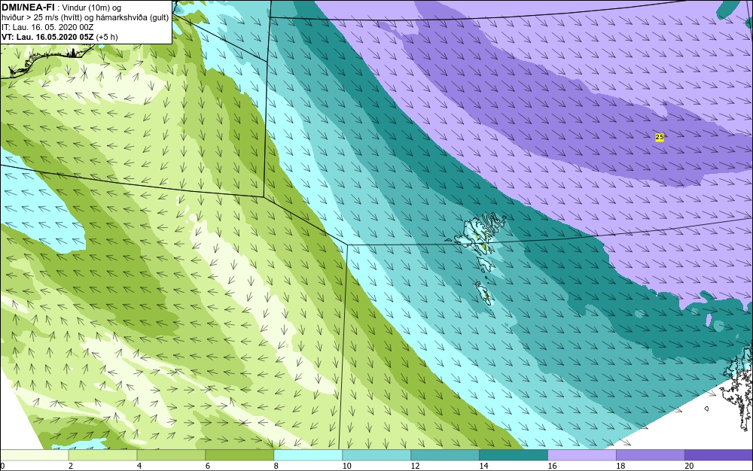The width and height of the screenshot is (753, 471).
Task: Click the legend scale value 20
Action: 689,466
